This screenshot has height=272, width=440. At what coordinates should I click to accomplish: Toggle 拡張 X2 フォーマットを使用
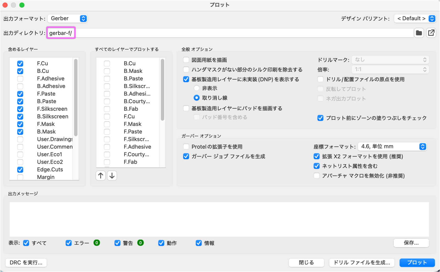pyautogui.click(x=317, y=156)
